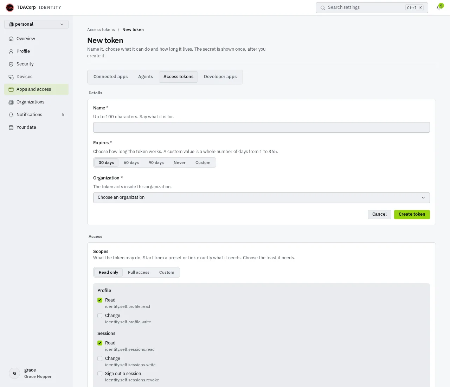Screen dimensions: 450x387
Task: Select 30 days expiry option
Action: click(x=106, y=163)
